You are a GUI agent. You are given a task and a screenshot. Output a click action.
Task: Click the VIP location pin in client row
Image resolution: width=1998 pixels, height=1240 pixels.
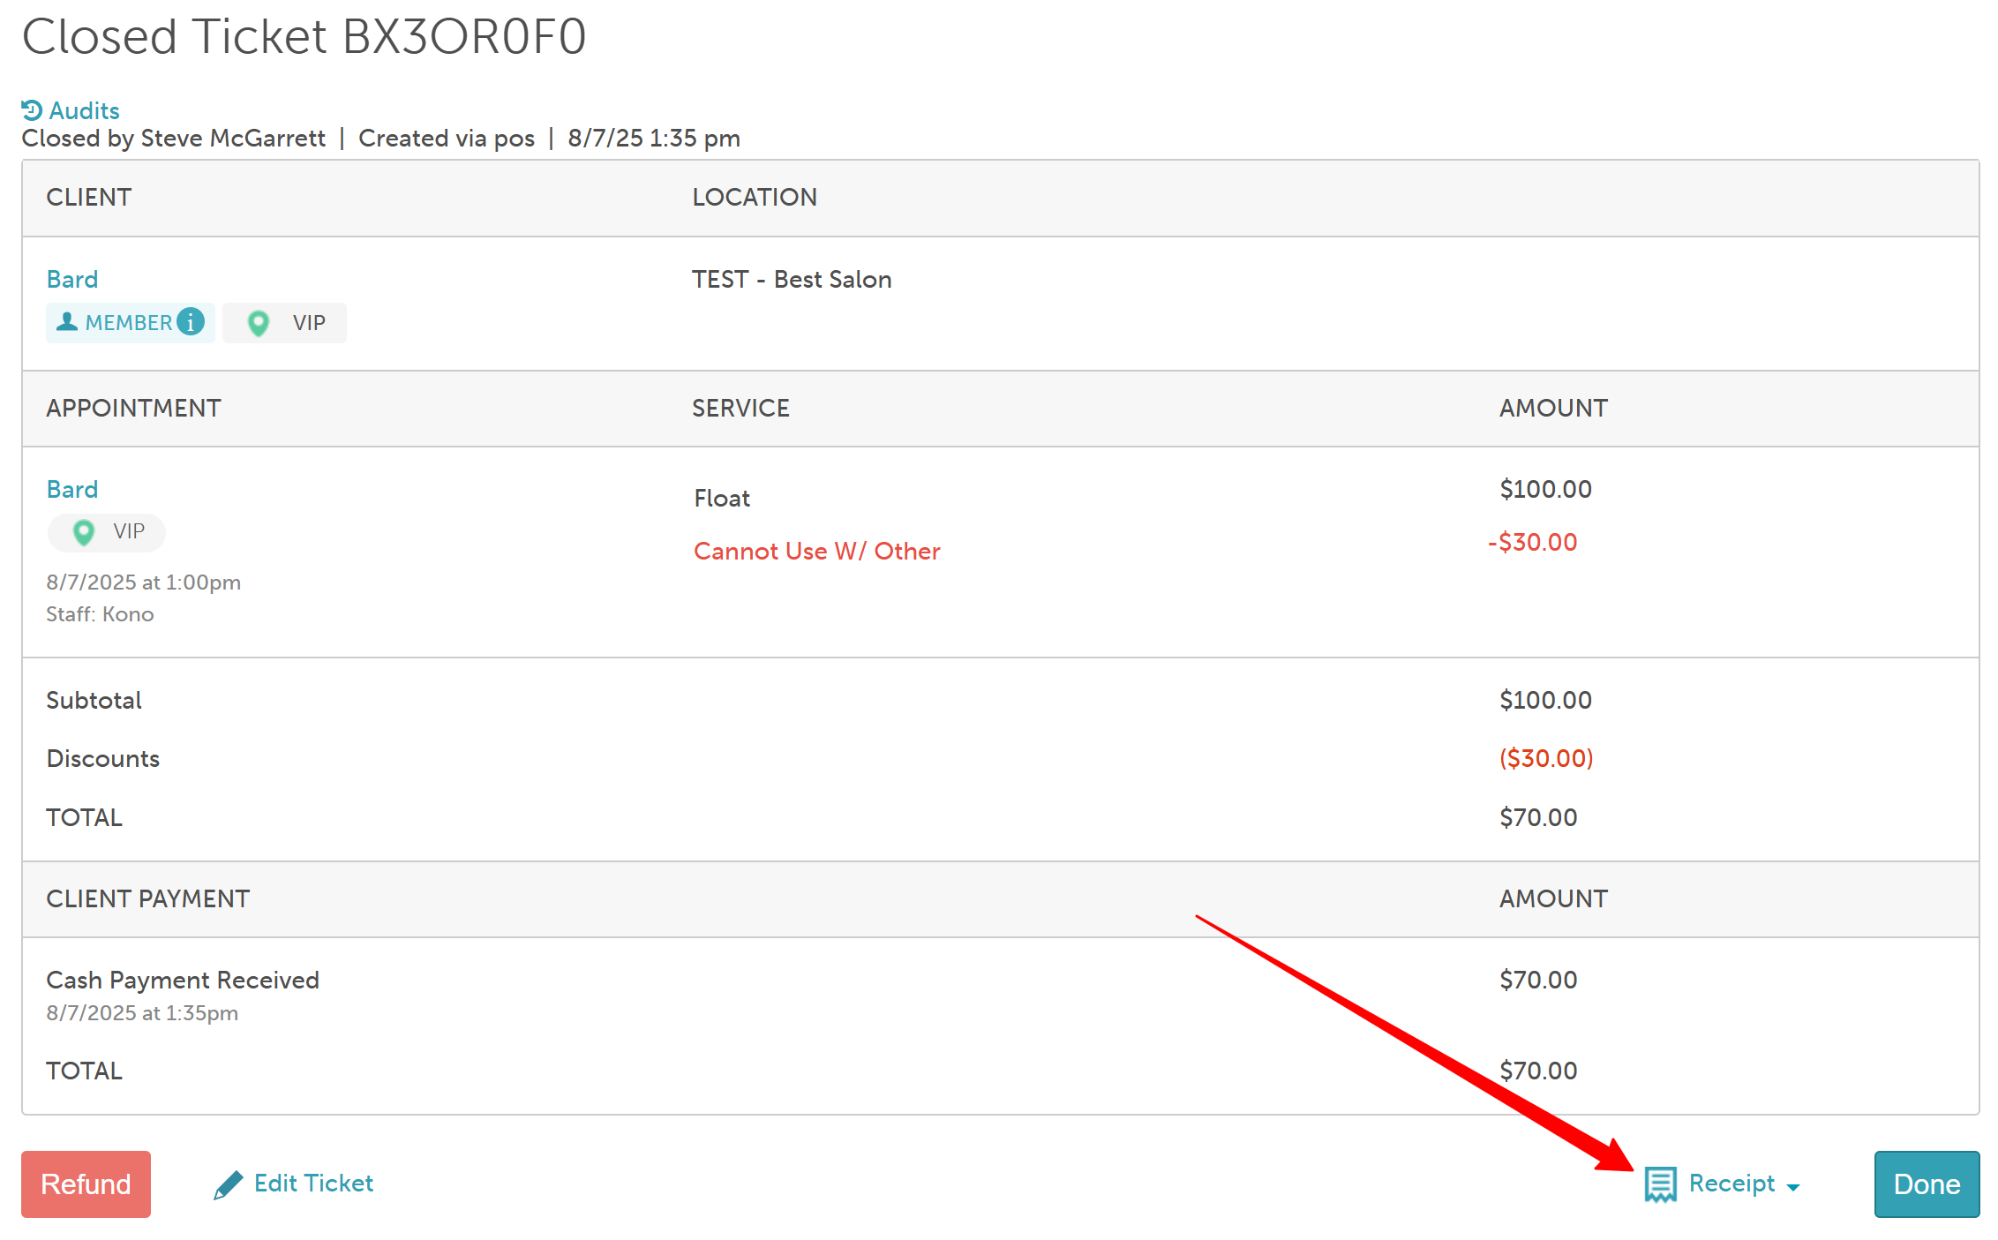(x=259, y=323)
